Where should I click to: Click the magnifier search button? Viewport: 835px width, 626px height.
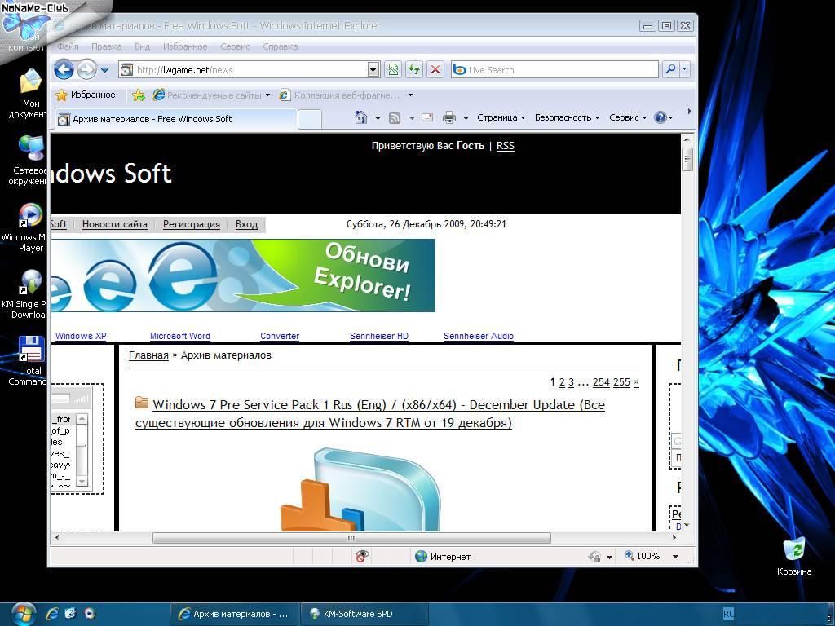tap(670, 70)
